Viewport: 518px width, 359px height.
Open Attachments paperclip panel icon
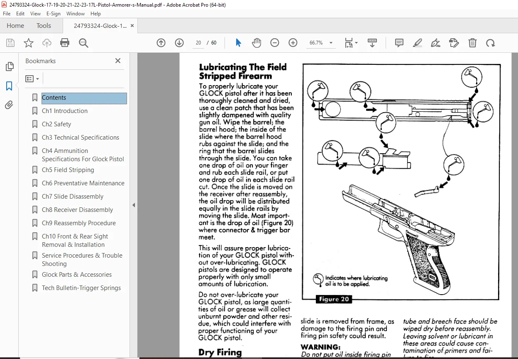click(x=9, y=105)
